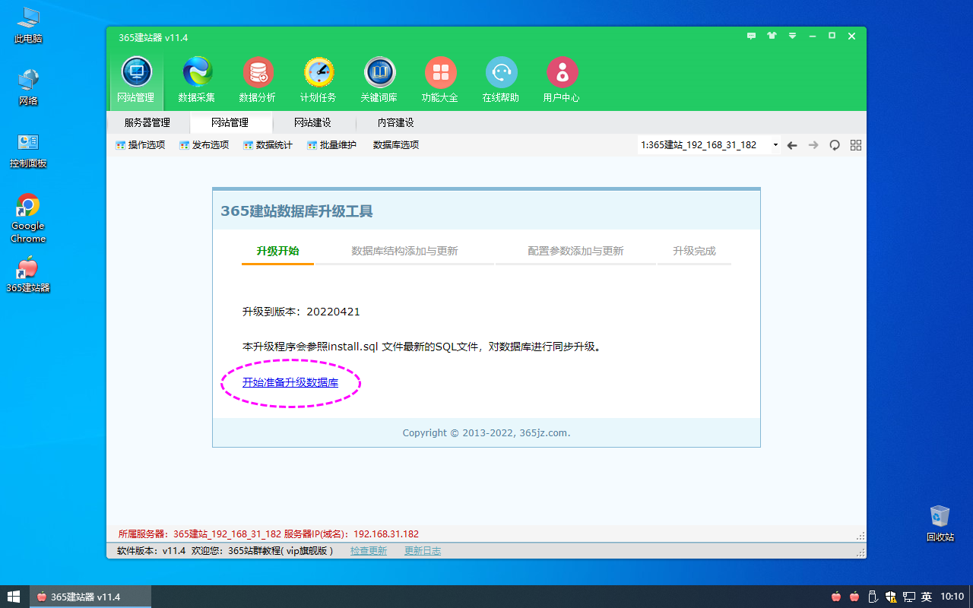Click the server IP 192.168.31.182 status text
Screen dimensions: 973x608
pyautogui.click(x=386, y=534)
